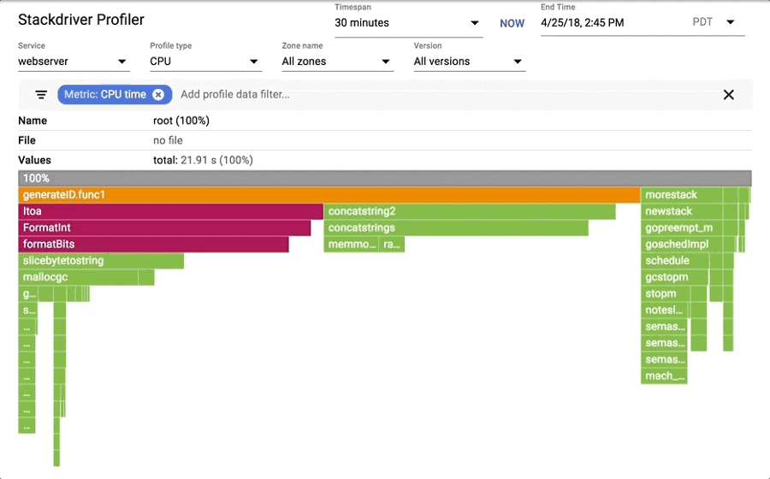Screen dimensions: 770x479
Task: Click the Itoa flame graph frame
Action: (171, 211)
